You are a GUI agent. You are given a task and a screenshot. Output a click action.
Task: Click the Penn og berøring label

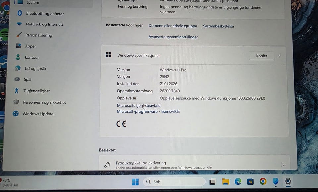click(x=132, y=7)
